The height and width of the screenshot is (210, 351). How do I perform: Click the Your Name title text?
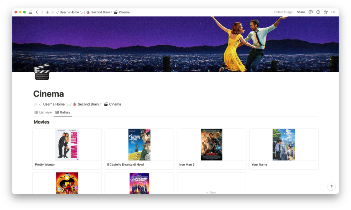coord(259,165)
